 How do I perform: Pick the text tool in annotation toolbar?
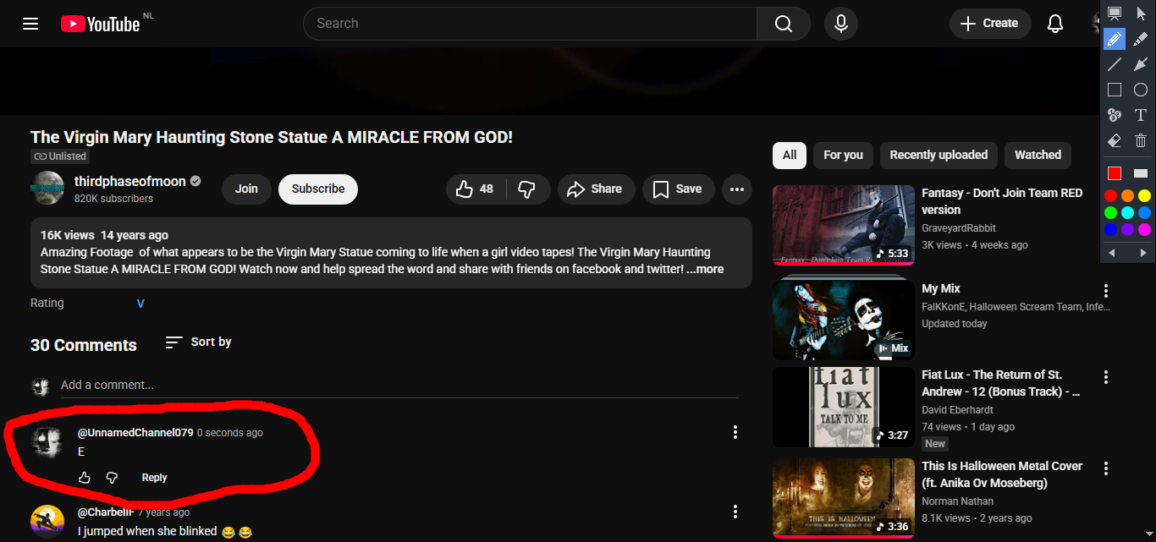1141,115
